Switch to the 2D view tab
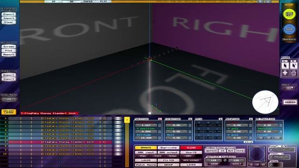This screenshot has height=168, width=299. point(54,1)
